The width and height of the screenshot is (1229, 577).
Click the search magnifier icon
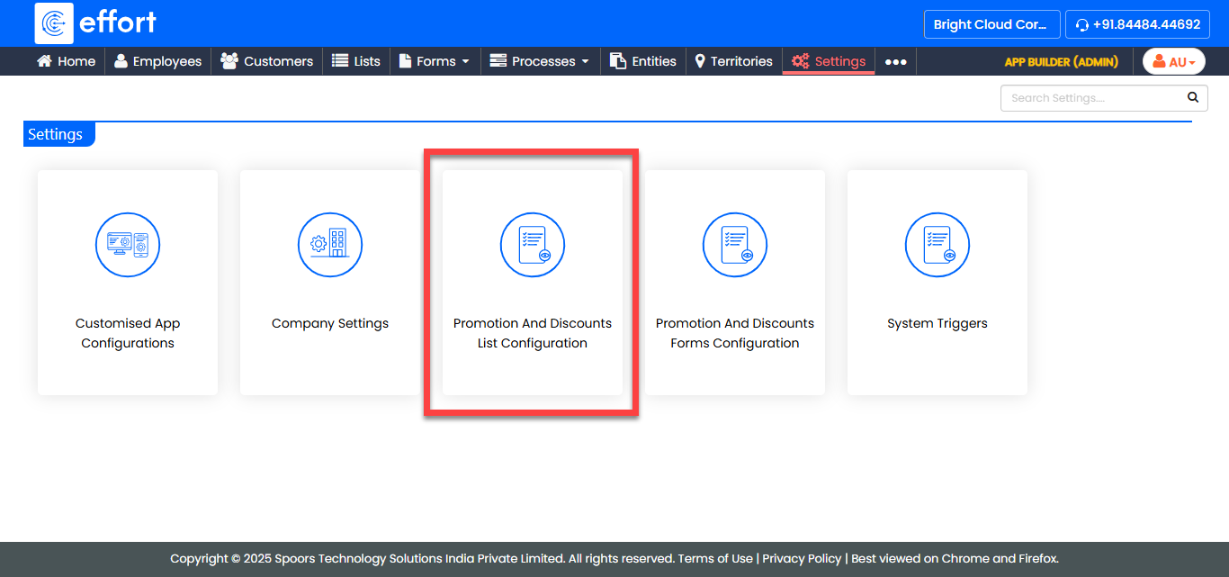[x=1192, y=97]
